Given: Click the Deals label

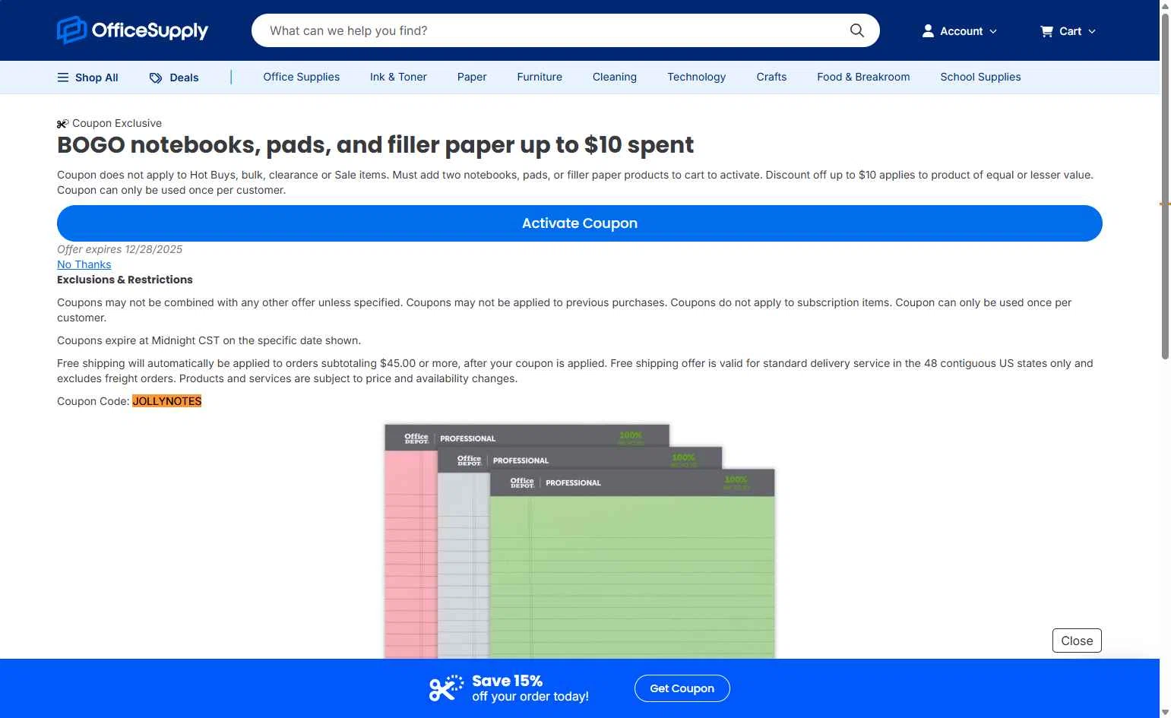Looking at the screenshot, I should point(184,77).
